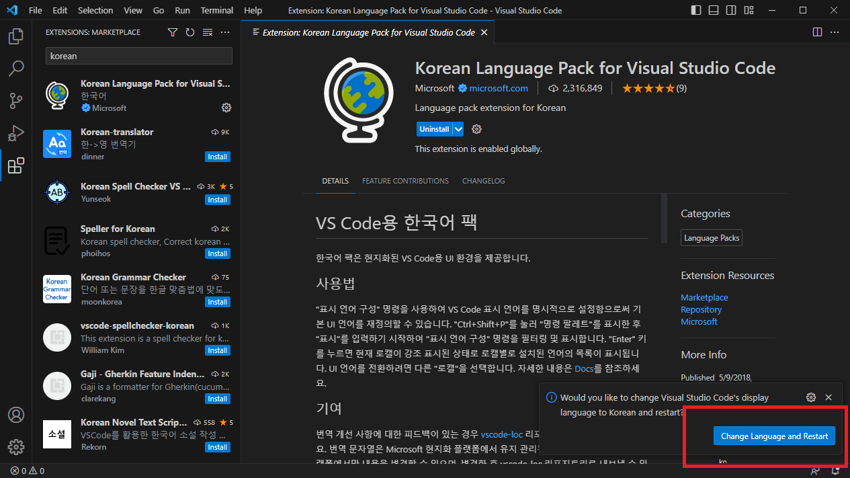This screenshot has width=850, height=478.
Task: Install the Korean Novel Text Script extension
Action: coord(218,447)
